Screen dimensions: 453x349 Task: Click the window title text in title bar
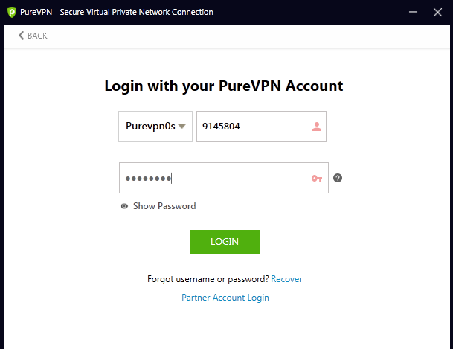pos(118,12)
